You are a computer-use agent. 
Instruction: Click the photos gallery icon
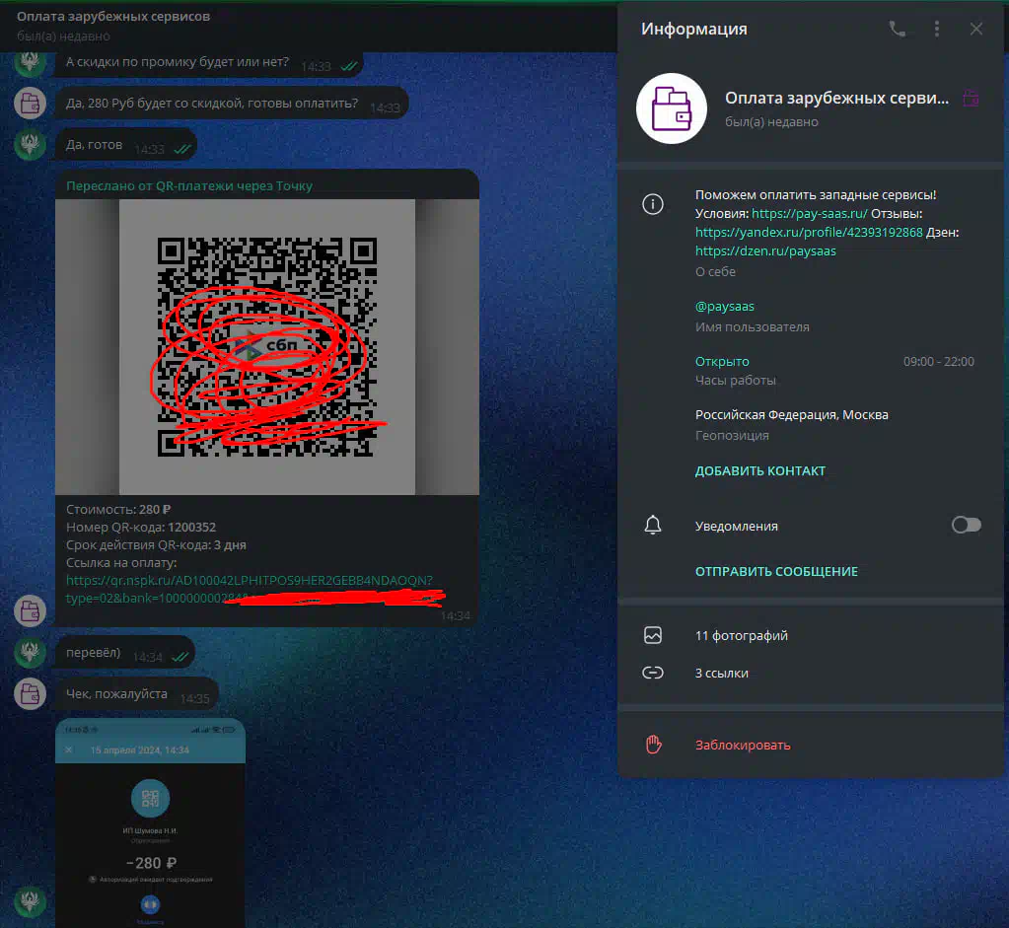[653, 635]
